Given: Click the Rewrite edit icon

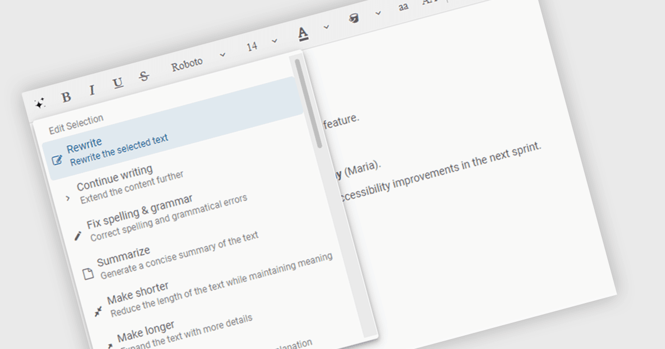Looking at the screenshot, I should [x=57, y=161].
